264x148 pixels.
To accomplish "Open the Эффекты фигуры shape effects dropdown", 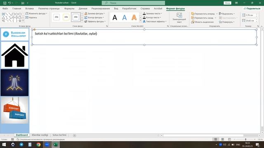I will point(95,21).
